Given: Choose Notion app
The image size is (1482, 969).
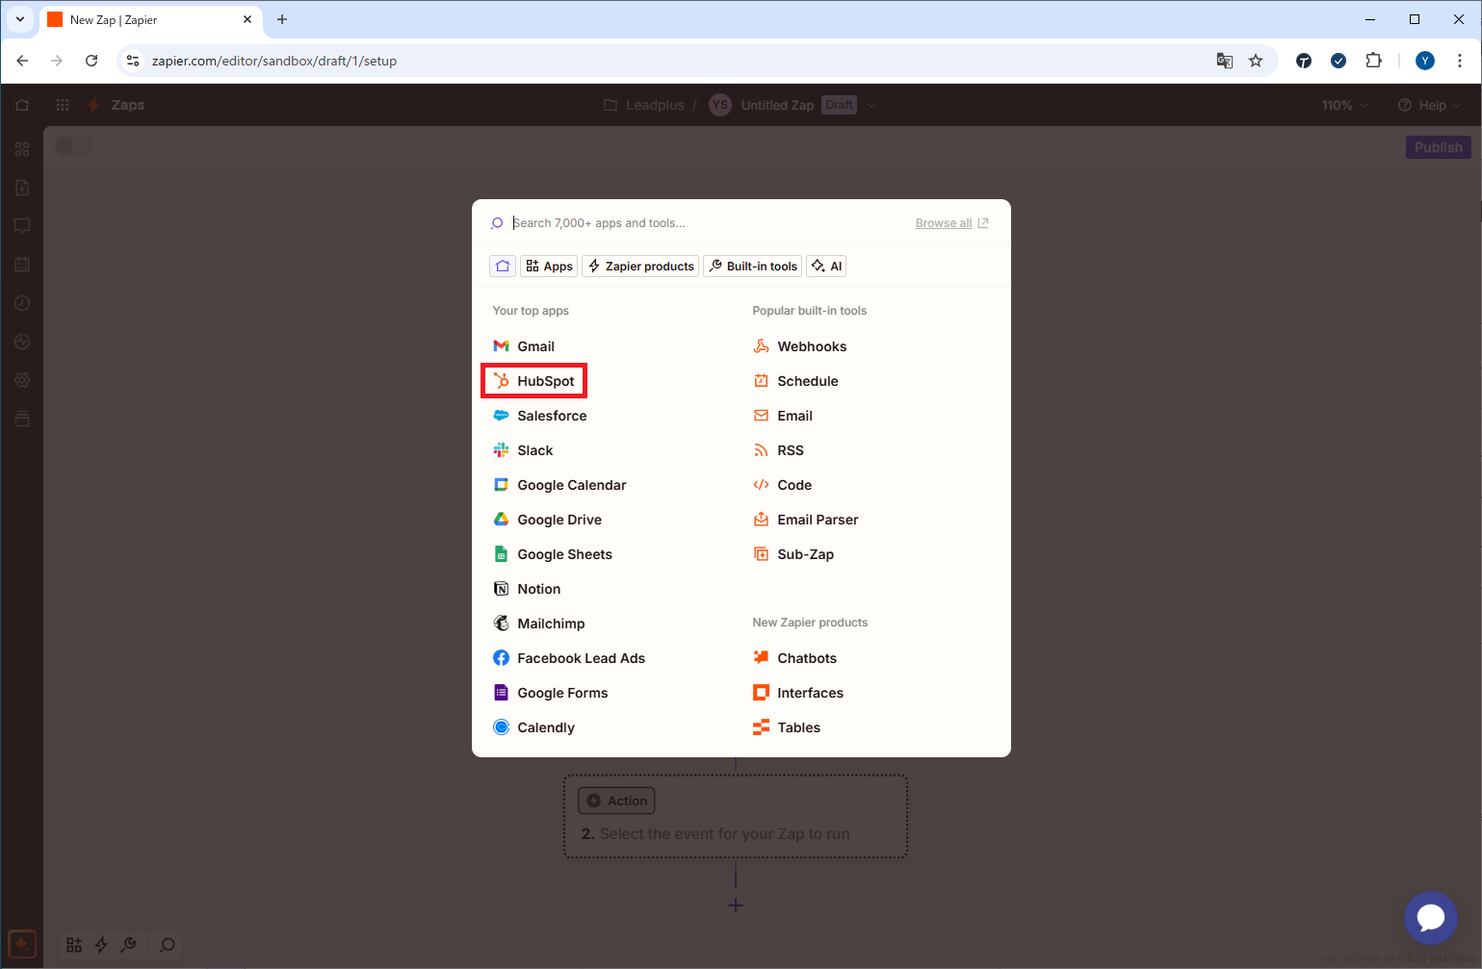Looking at the screenshot, I should pyautogui.click(x=527, y=589).
